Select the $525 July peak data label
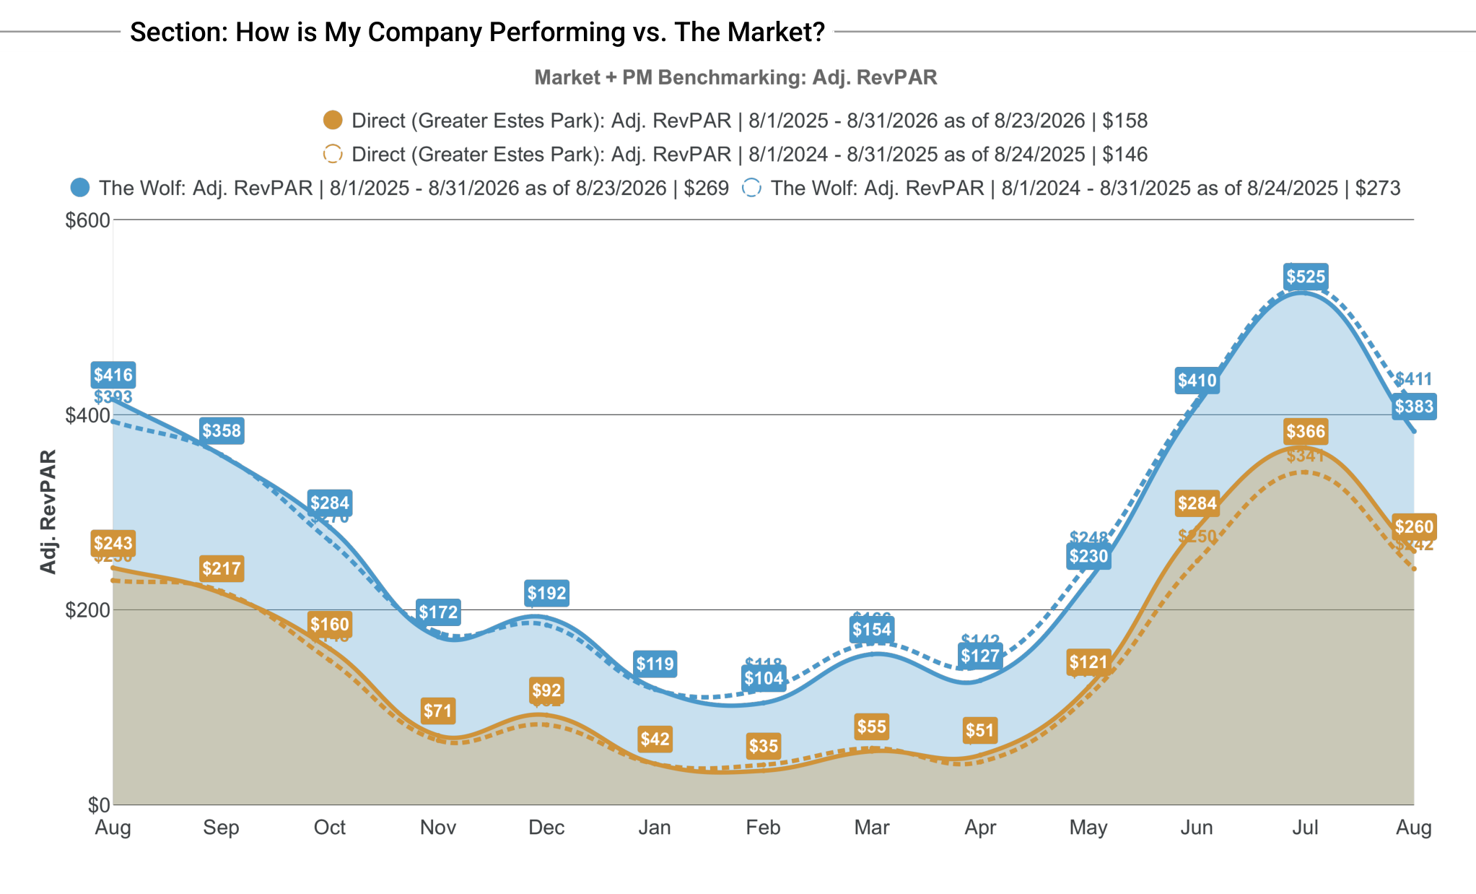The height and width of the screenshot is (894, 1476). (1306, 276)
